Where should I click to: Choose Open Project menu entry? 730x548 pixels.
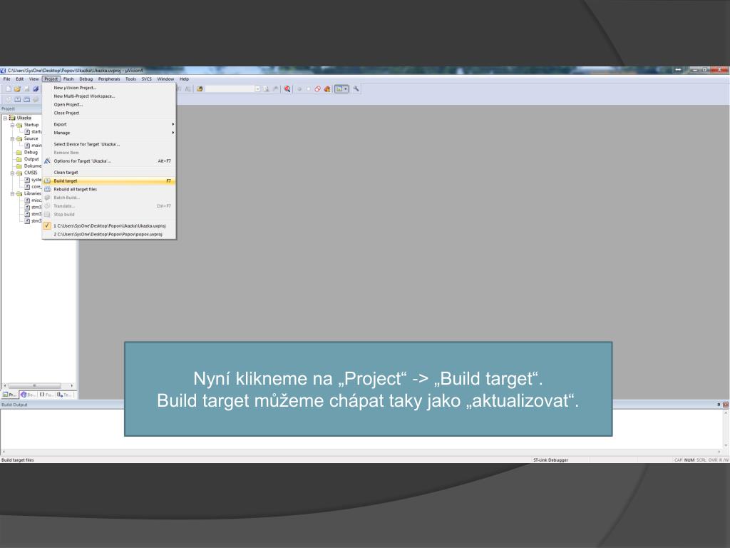pyautogui.click(x=109, y=104)
